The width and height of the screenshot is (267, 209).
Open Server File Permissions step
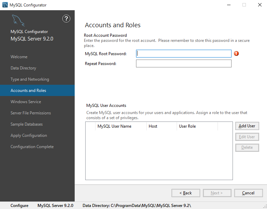click(x=31, y=113)
